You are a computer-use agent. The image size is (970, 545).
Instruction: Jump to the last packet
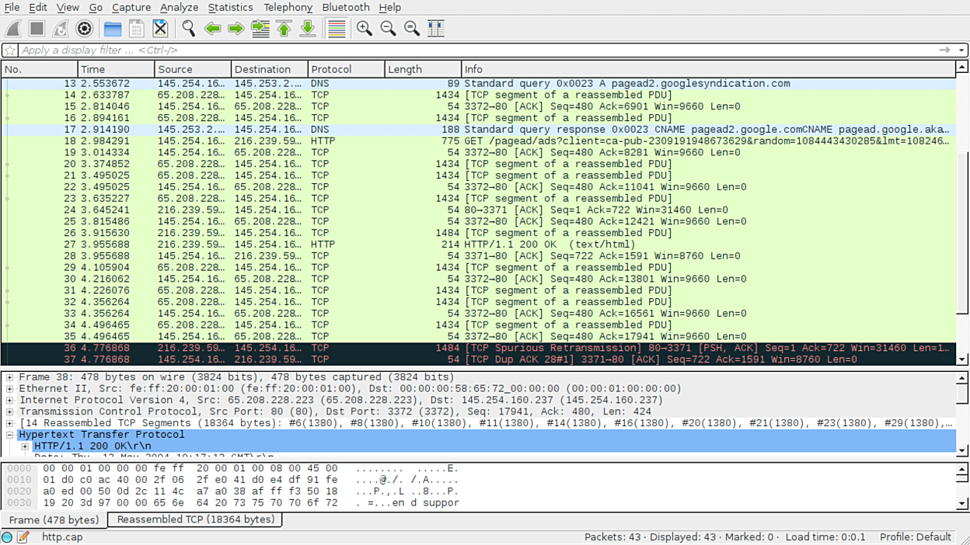click(308, 29)
